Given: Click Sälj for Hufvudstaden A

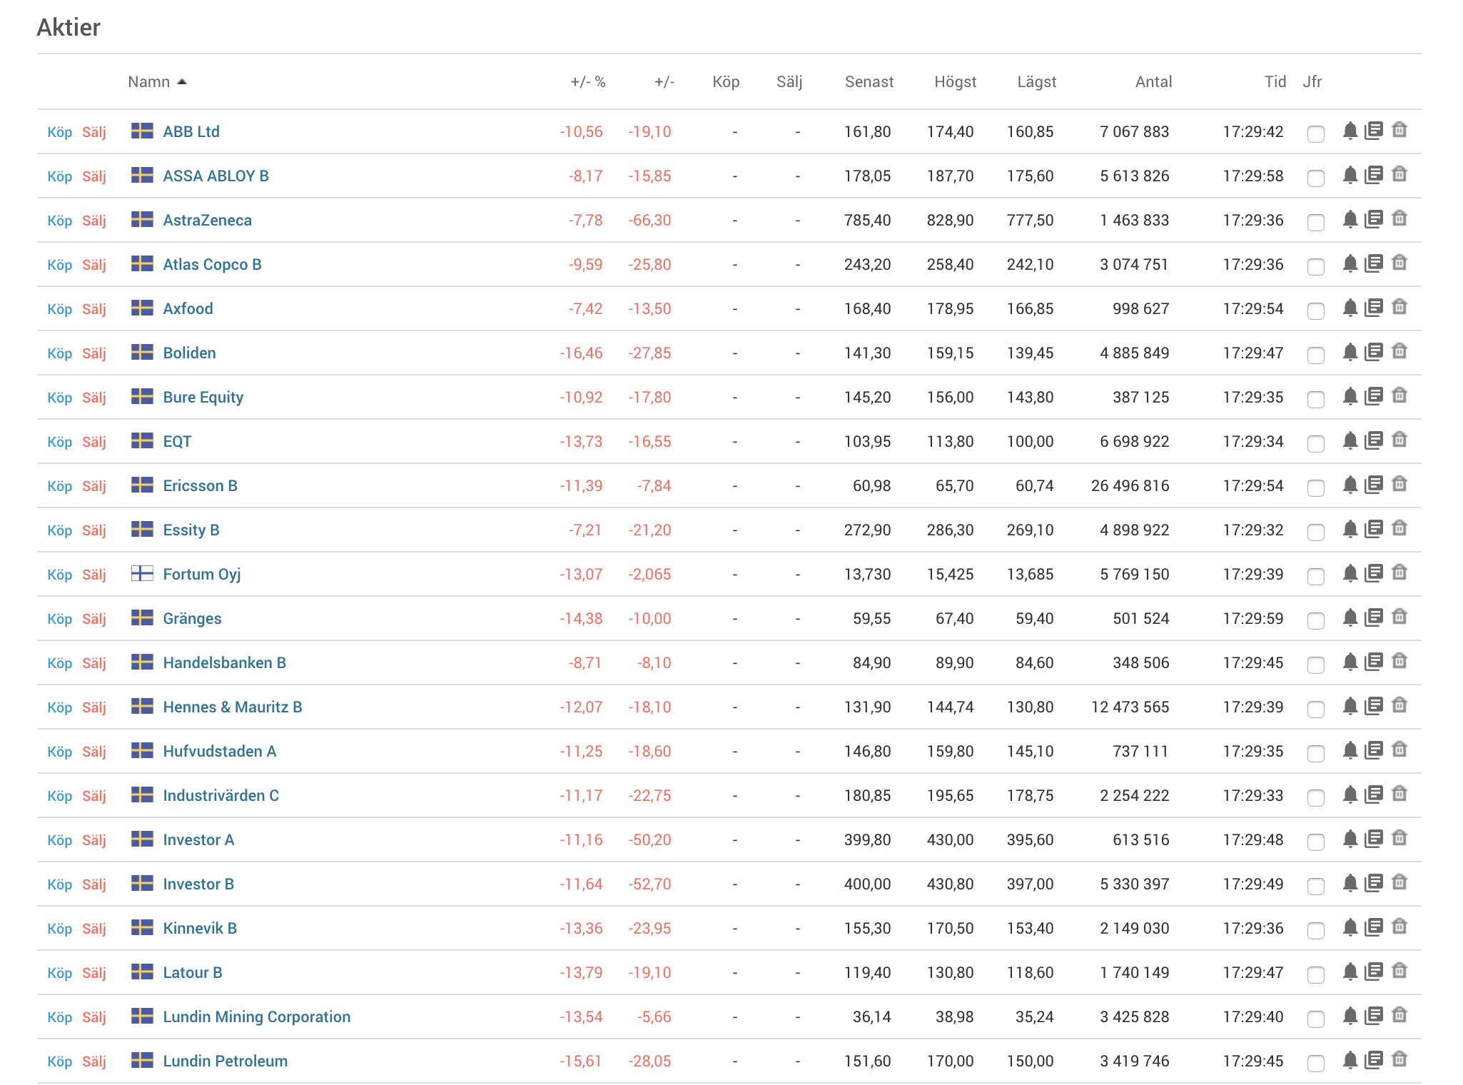Looking at the screenshot, I should [94, 752].
